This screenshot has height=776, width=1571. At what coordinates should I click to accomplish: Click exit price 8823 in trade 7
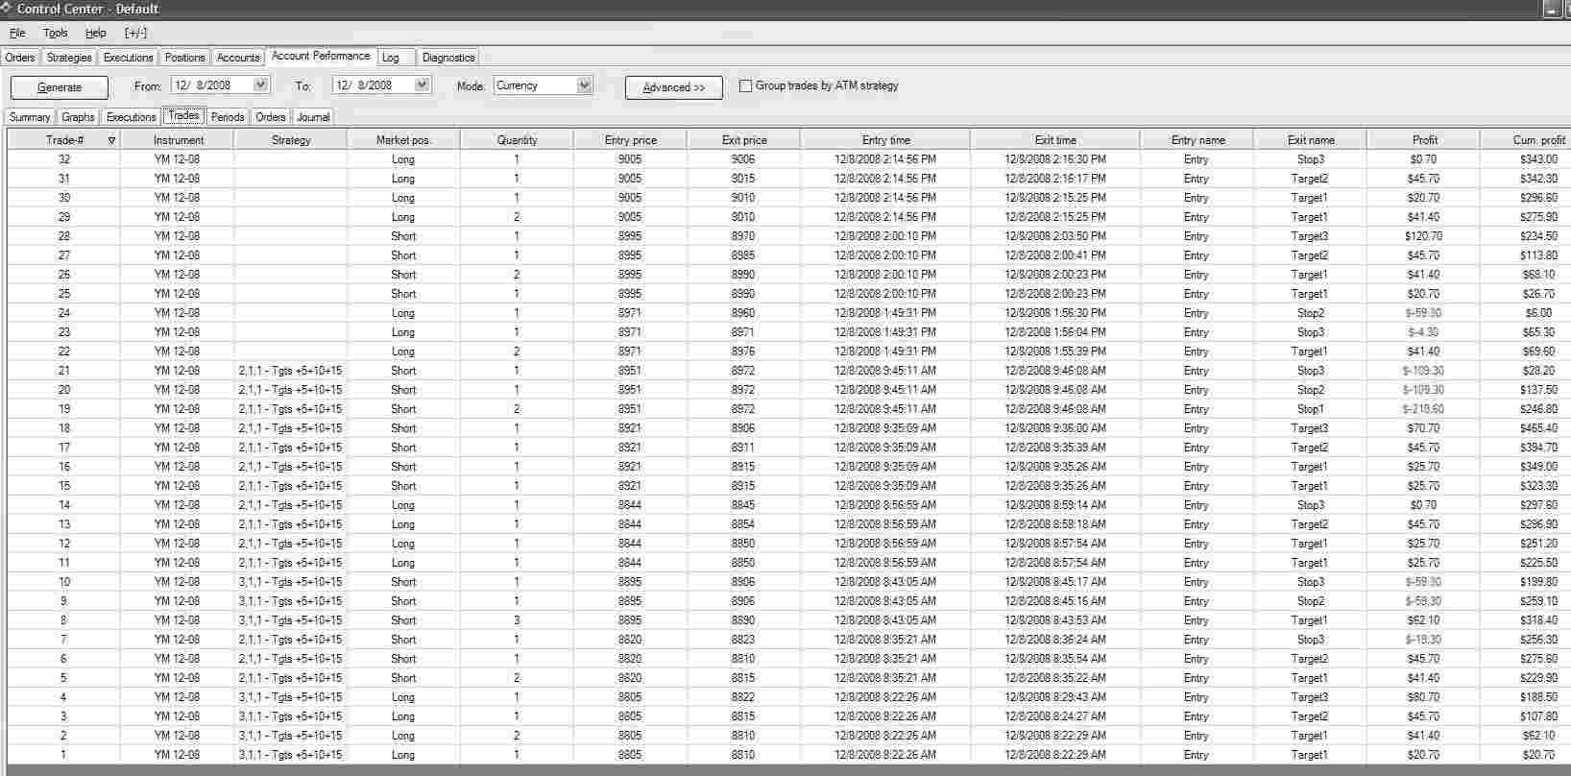point(744,640)
